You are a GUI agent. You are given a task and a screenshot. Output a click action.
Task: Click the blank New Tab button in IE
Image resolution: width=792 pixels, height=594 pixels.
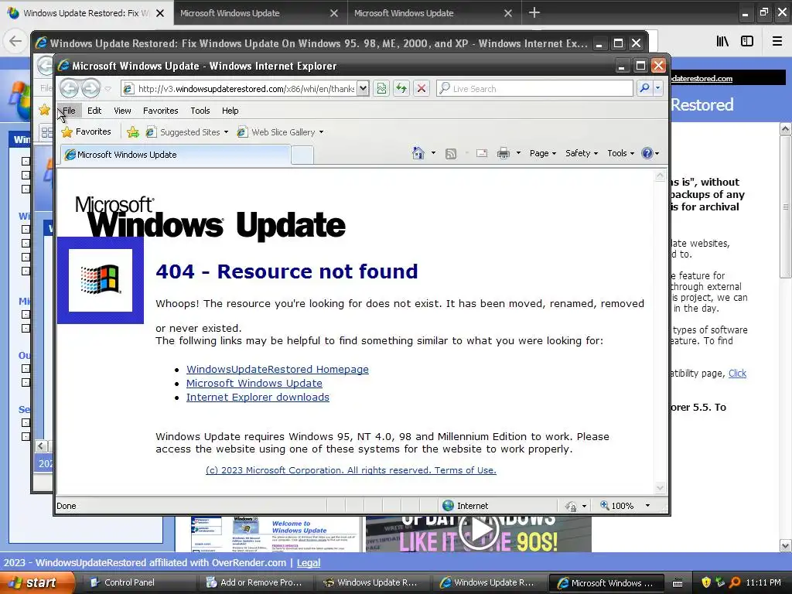302,155
